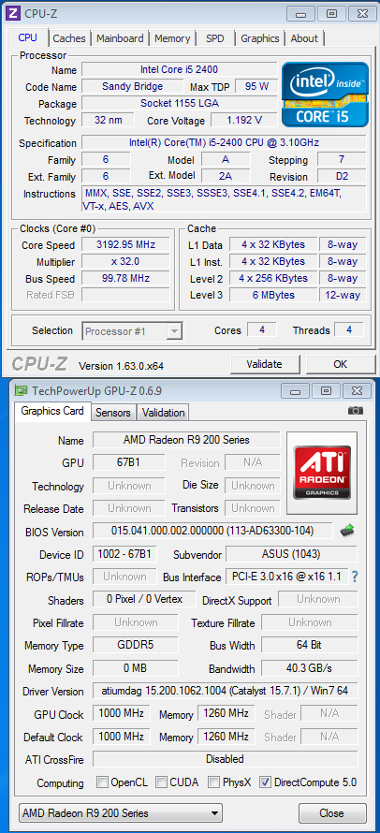Image resolution: width=380 pixels, height=833 pixels.
Task: Maximize the GPU-Z window
Action: coord(327,391)
